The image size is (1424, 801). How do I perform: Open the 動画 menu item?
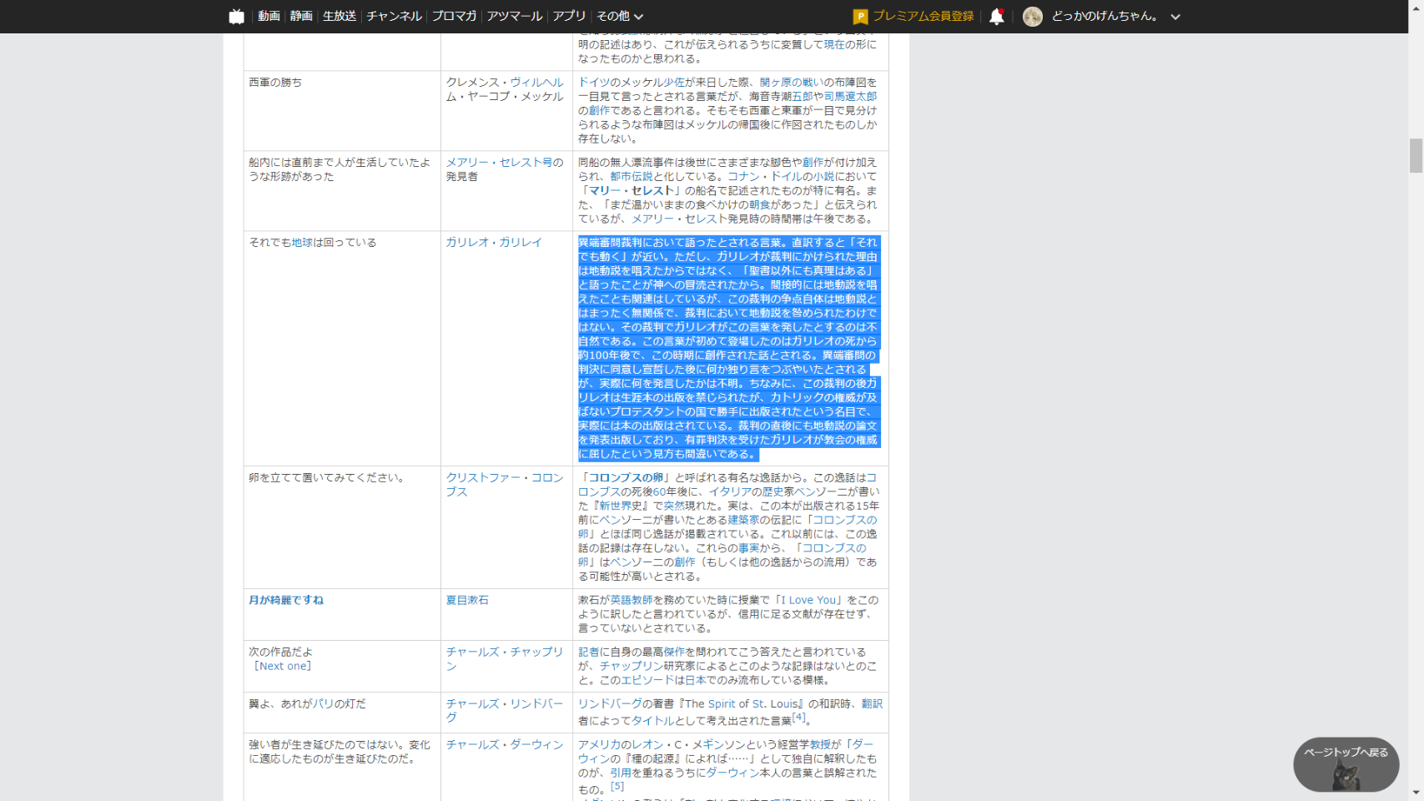(269, 17)
